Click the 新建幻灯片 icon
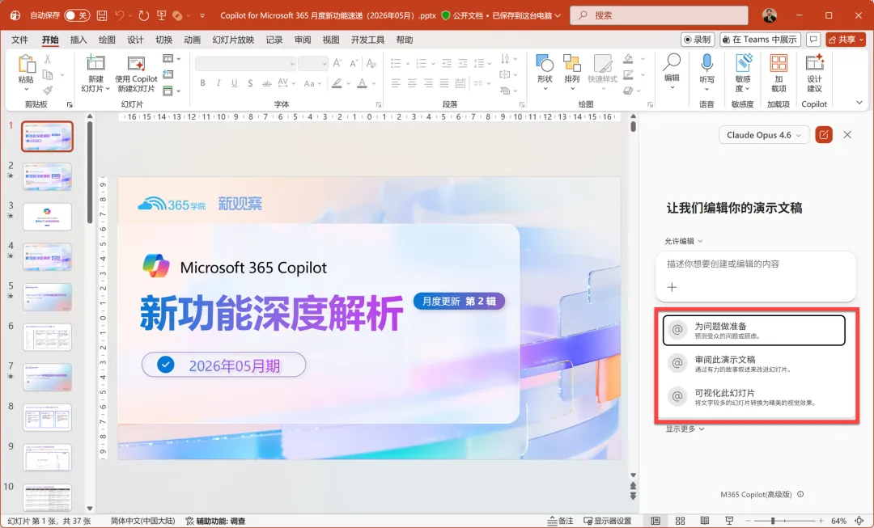The image size is (874, 528). 95,64
